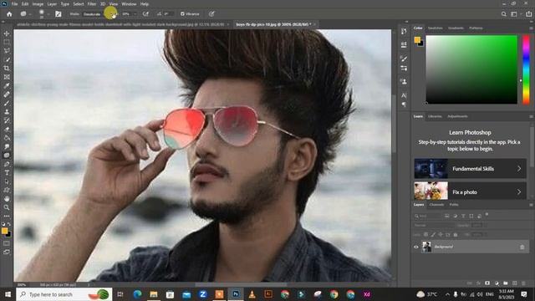The width and height of the screenshot is (535, 301).
Task: Select the Brush tool in left toolbar
Action: tap(7, 103)
